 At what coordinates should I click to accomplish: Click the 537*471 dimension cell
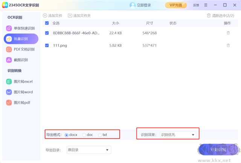149,45
